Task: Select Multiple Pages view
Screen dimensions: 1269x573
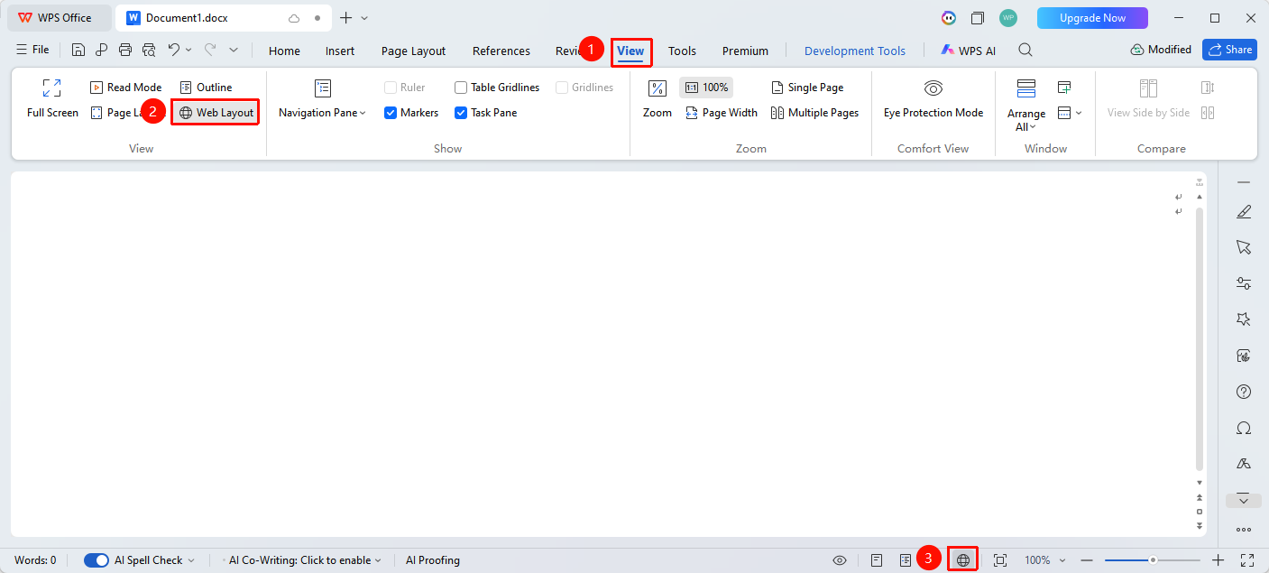Action: (814, 113)
